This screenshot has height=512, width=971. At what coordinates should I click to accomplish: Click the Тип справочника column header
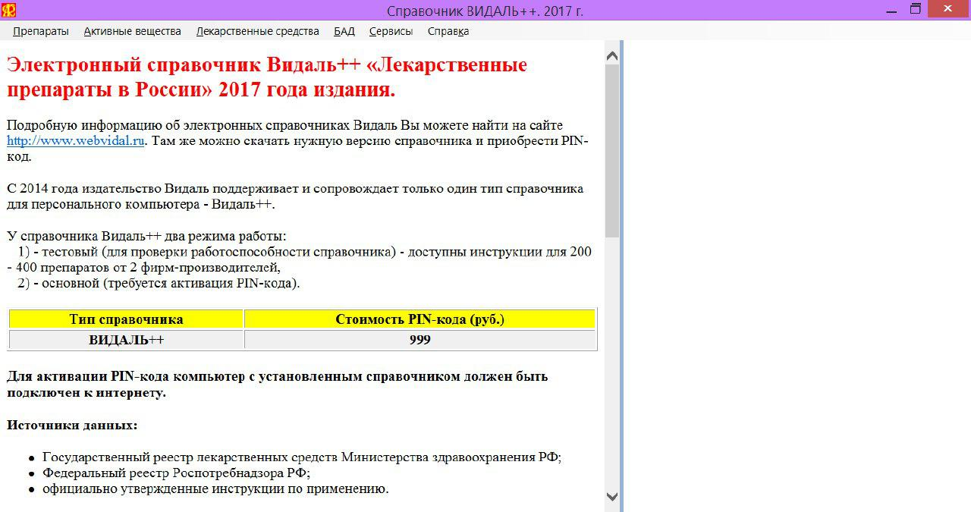[x=125, y=319]
